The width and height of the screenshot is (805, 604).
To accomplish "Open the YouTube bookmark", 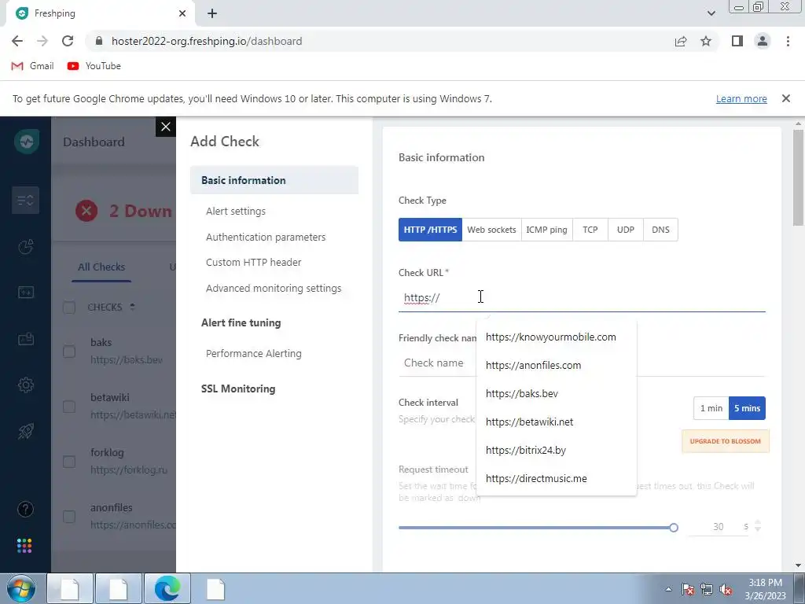I will pyautogui.click(x=94, y=66).
